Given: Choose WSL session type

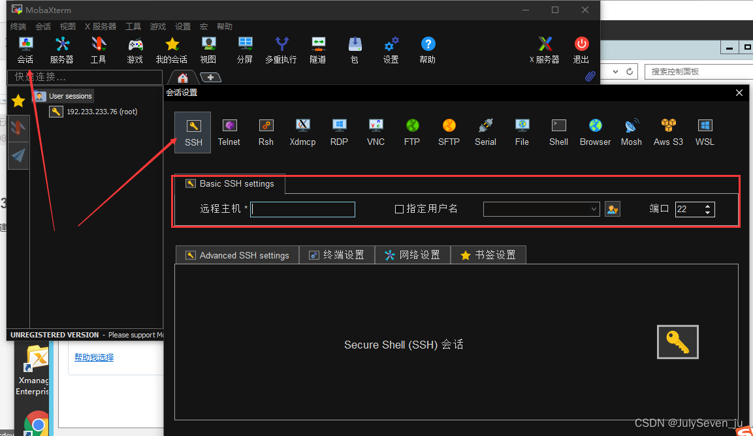Looking at the screenshot, I should tap(705, 132).
